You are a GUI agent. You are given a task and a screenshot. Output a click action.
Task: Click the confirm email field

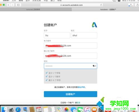[x=71, y=56]
